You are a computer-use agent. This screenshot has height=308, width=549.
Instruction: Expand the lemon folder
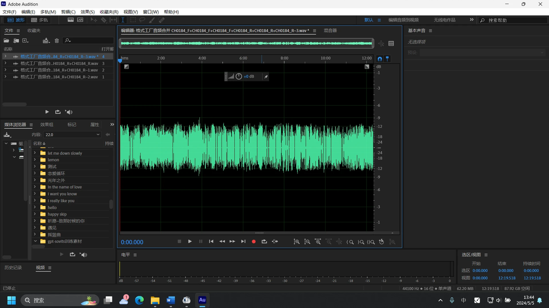[x=35, y=160]
